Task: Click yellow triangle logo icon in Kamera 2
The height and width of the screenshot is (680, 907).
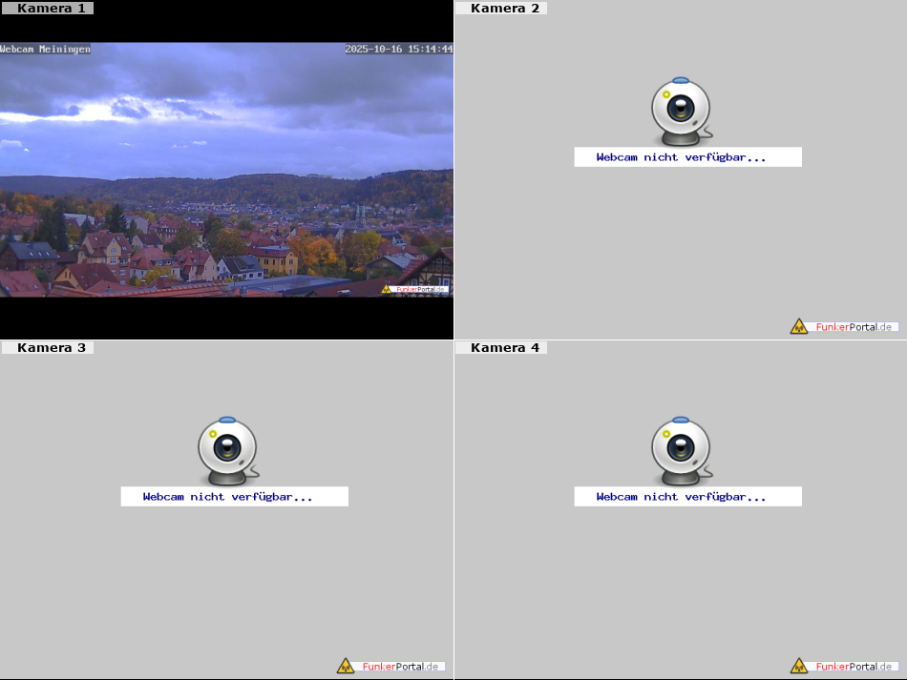Action: coord(799,326)
